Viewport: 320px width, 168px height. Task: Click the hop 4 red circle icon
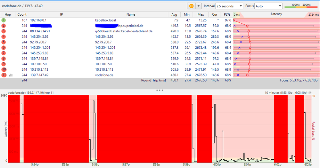[x=4, y=37]
